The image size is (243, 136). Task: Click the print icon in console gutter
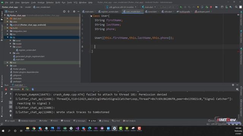[x=11, y=111]
